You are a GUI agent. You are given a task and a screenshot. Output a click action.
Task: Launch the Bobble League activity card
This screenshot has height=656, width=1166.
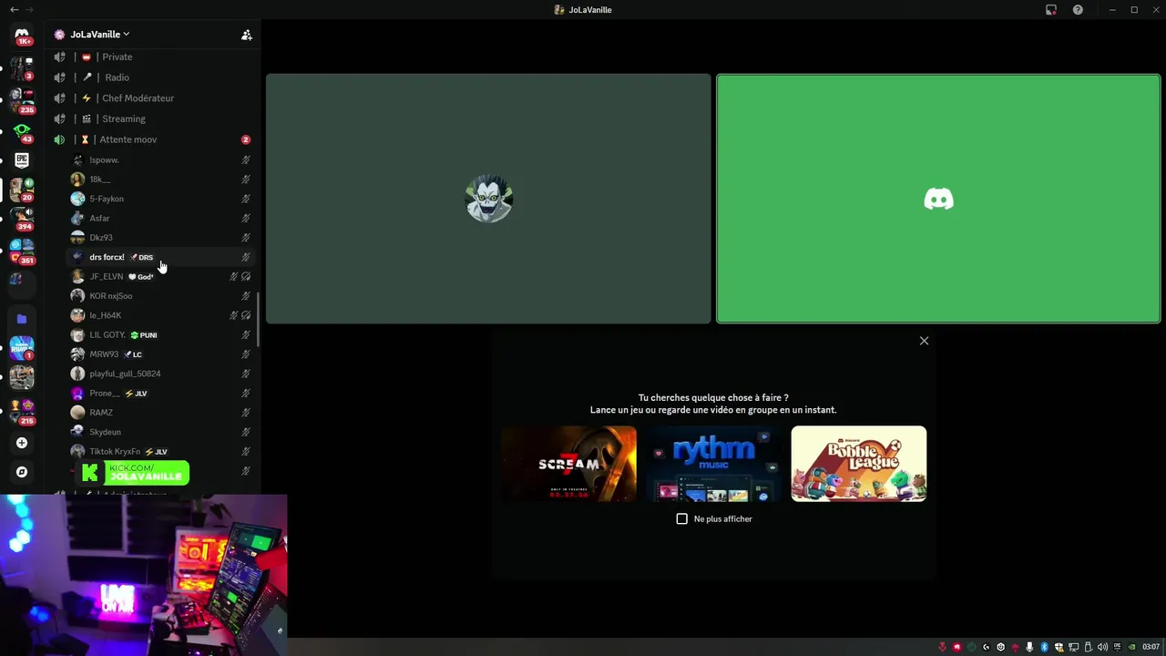coord(858,464)
